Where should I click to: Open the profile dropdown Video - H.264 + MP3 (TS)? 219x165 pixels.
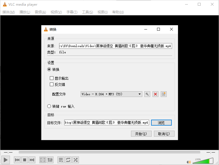click(111, 94)
